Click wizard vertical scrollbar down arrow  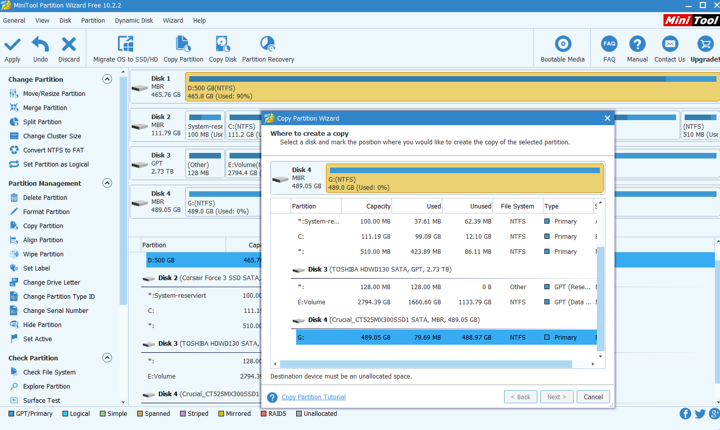pyautogui.click(x=600, y=356)
